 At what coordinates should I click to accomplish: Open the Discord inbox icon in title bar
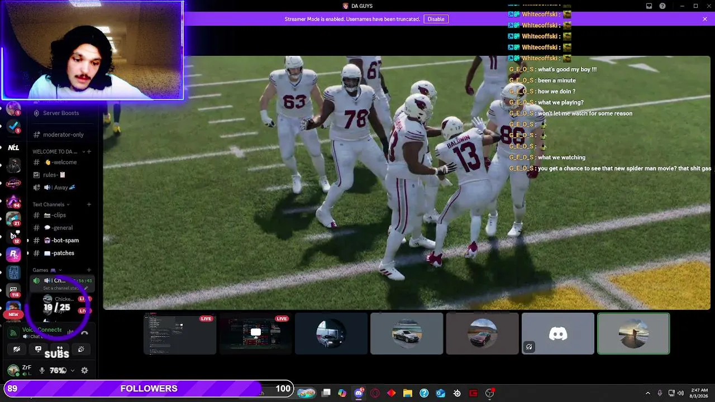point(649,6)
